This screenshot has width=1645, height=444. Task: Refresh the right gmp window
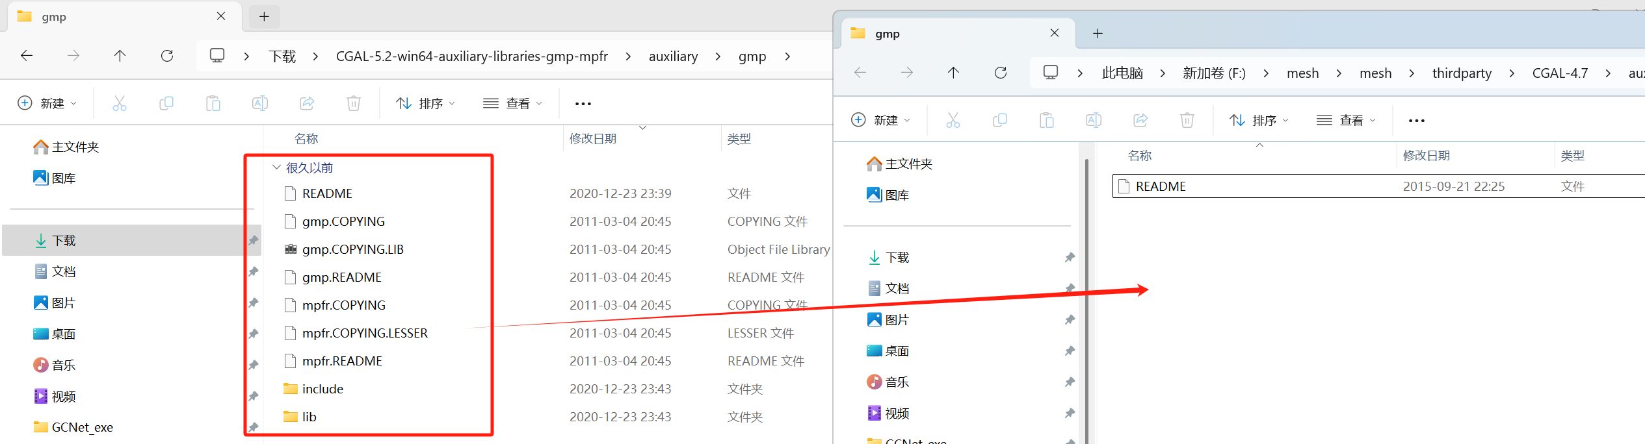[1001, 73]
